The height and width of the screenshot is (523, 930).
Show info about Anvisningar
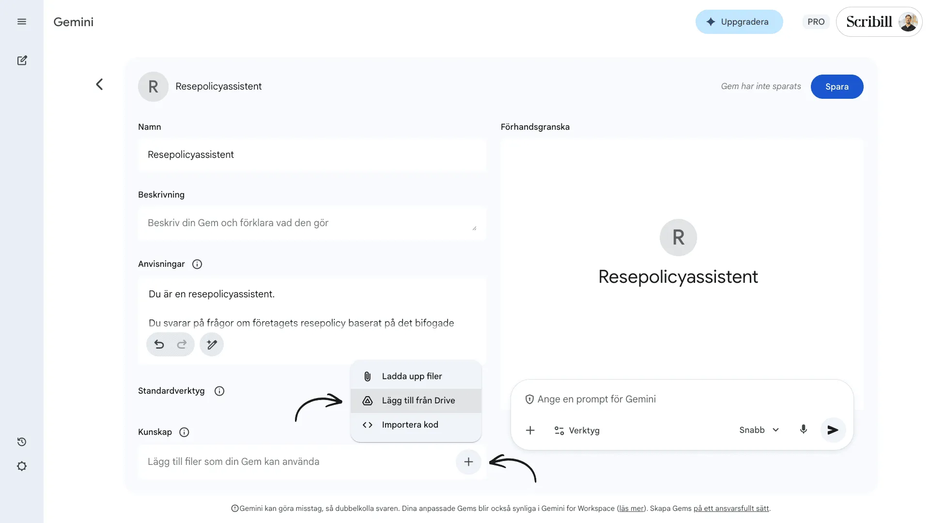pyautogui.click(x=197, y=264)
